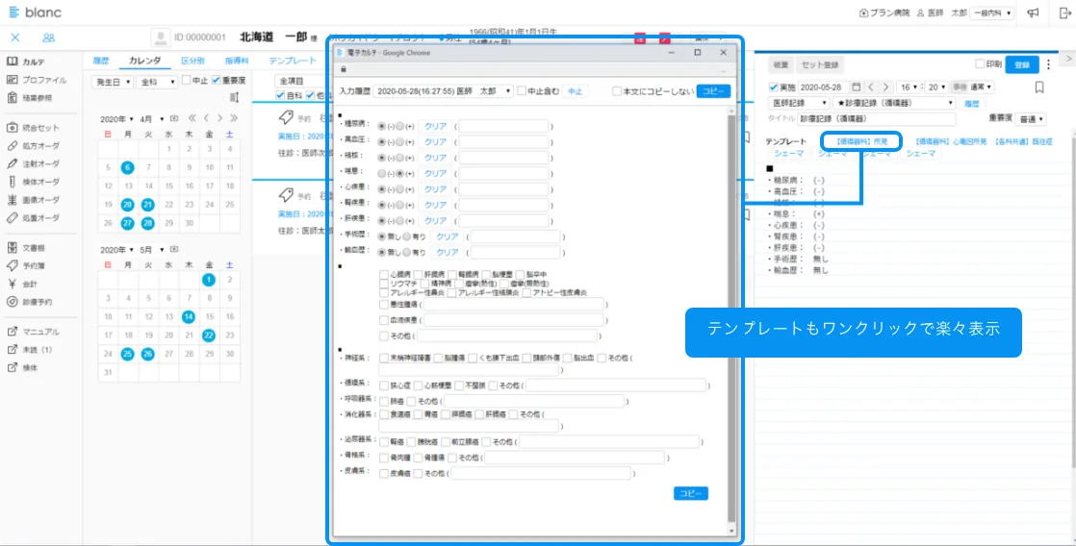Image resolution: width=1076 pixels, height=546 pixels.
Task: Open the 通常 dropdown
Action: [980, 87]
